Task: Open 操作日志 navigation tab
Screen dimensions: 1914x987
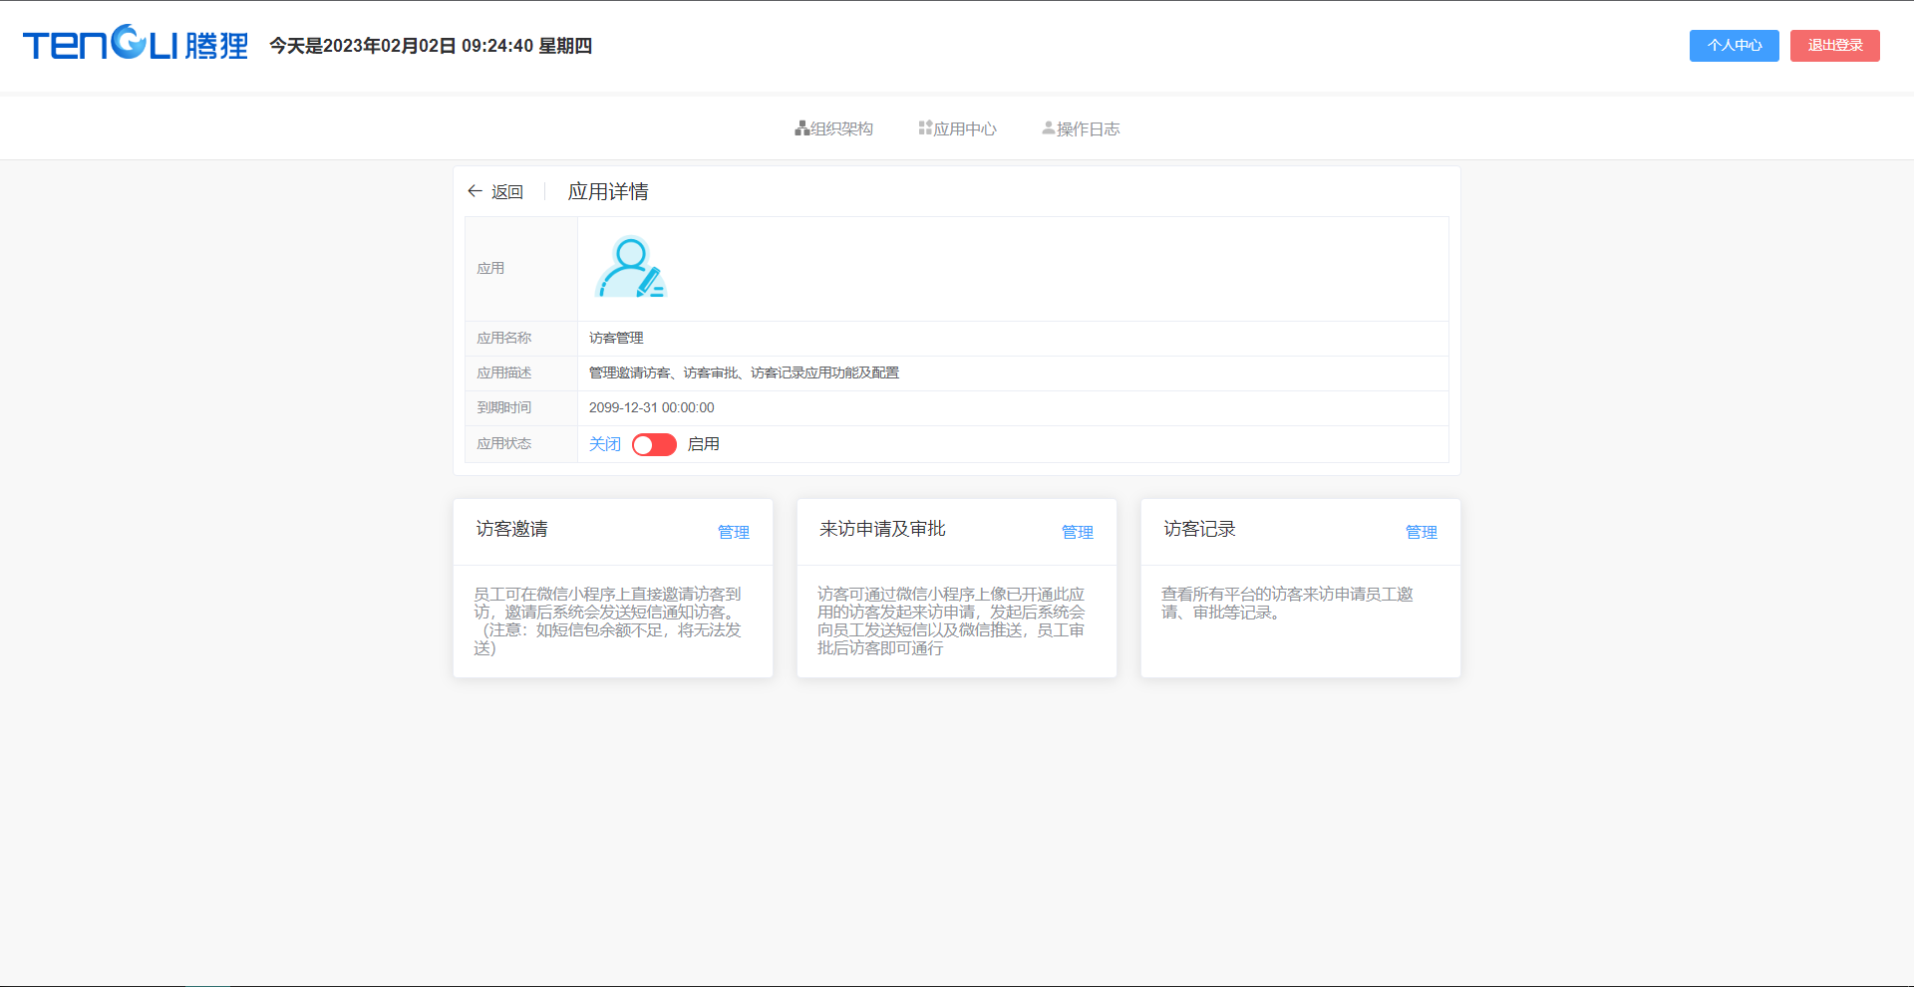Action: click(x=1081, y=128)
